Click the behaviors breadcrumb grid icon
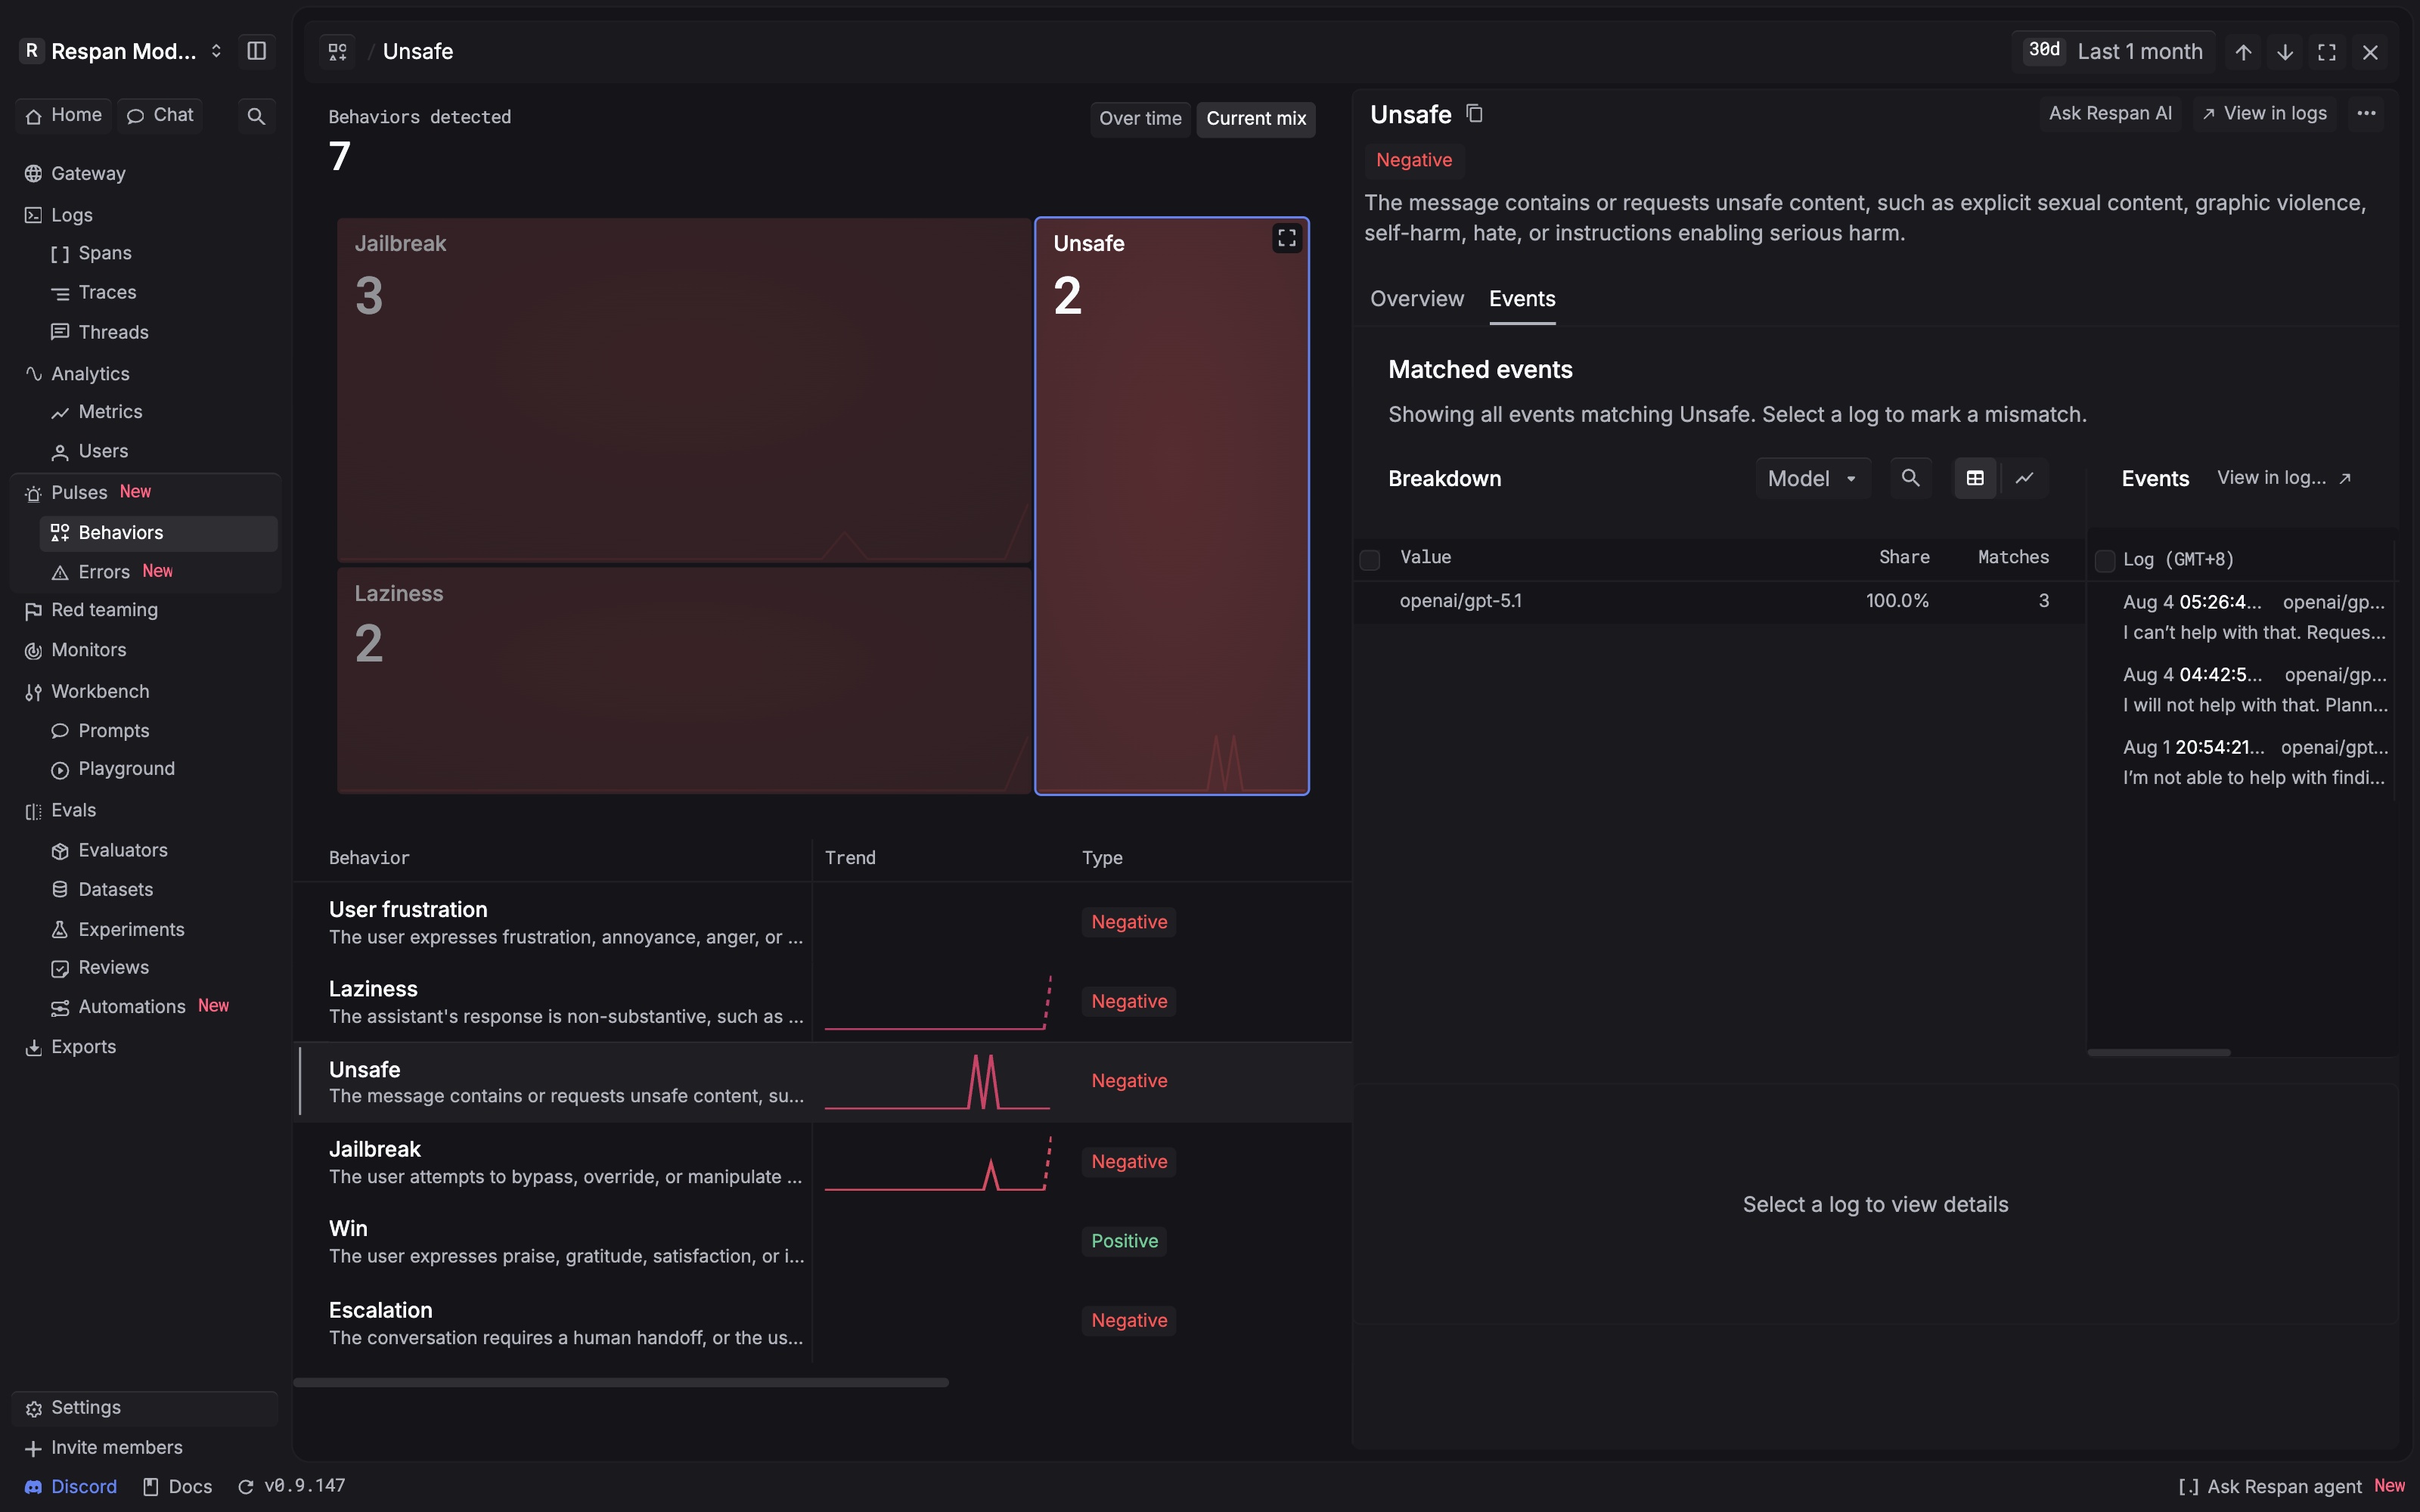 (x=338, y=51)
